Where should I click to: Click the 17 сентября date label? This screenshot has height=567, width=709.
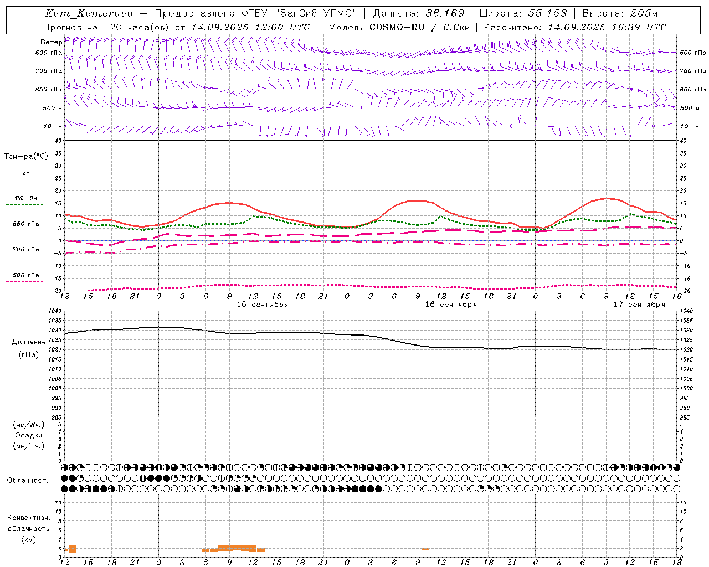(639, 305)
